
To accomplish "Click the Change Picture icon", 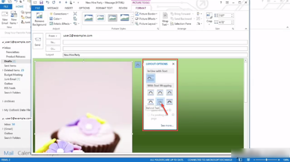I will (x=75, y=19).
